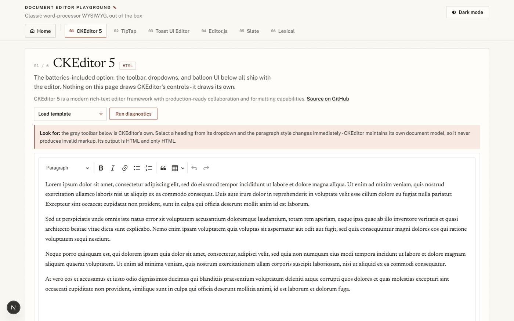Switch to the Lexical tab
514x321 pixels.
pyautogui.click(x=283, y=31)
